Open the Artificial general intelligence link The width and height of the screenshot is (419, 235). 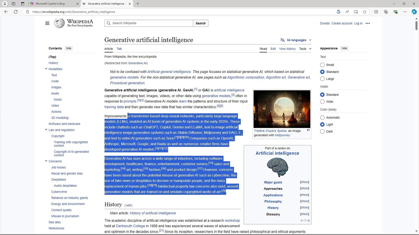pyautogui.click(x=169, y=71)
